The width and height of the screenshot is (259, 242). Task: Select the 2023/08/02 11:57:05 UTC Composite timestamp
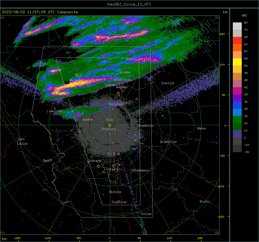coord(40,12)
